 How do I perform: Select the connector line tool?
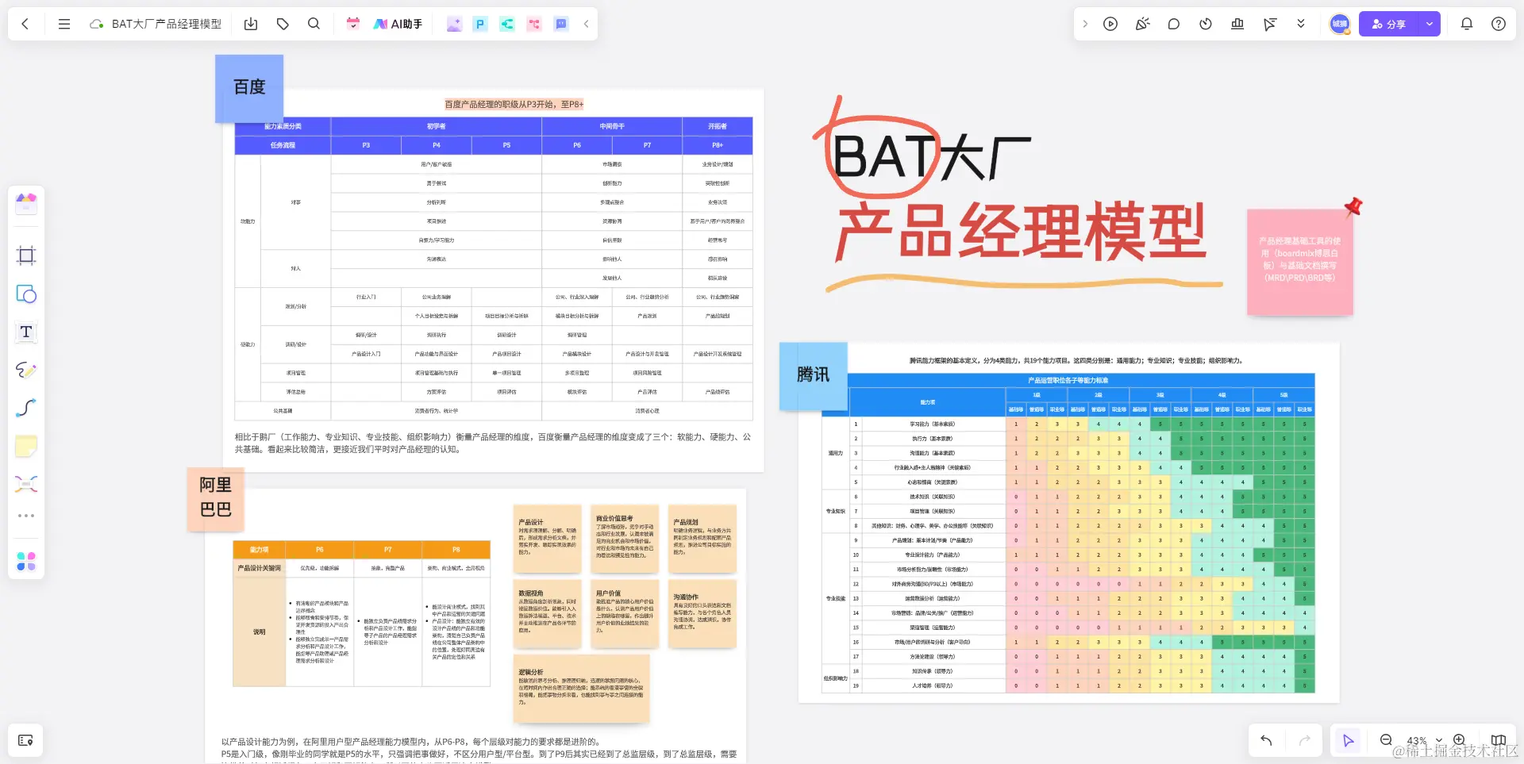tap(26, 408)
